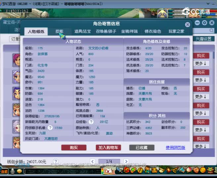The width and height of the screenshot is (217, 178).
Task: Open the gear settings of 藏宝阁 window
Action: point(204,23)
